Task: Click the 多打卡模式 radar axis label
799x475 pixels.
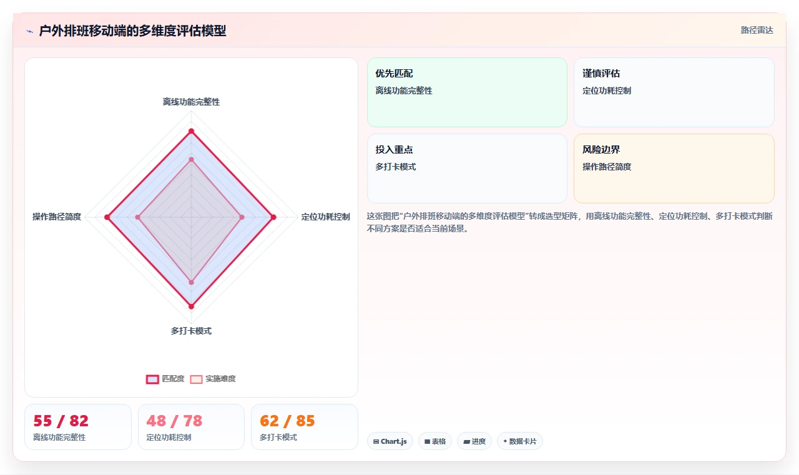Action: tap(191, 331)
